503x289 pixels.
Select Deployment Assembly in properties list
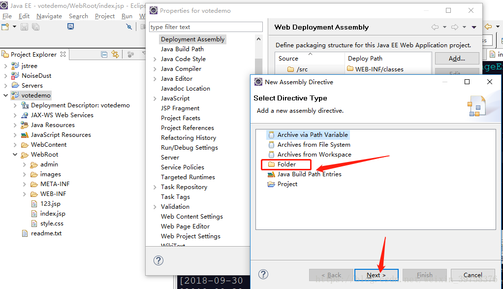tap(192, 39)
